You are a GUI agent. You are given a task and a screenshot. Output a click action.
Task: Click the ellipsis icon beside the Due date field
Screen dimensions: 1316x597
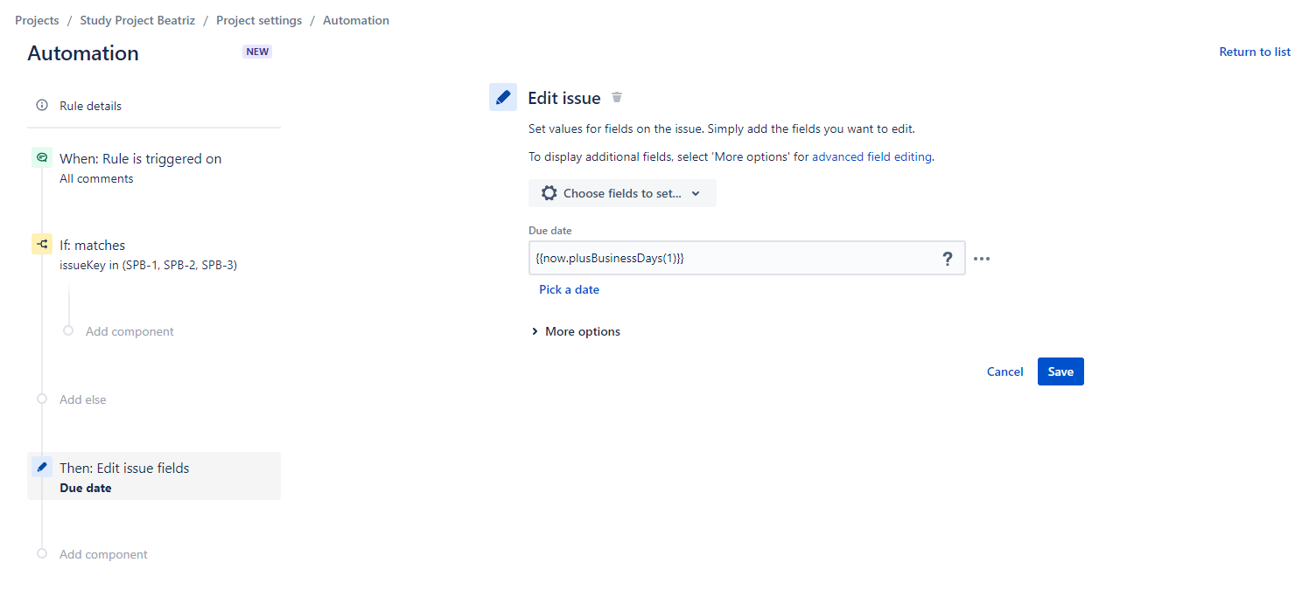[x=982, y=258]
